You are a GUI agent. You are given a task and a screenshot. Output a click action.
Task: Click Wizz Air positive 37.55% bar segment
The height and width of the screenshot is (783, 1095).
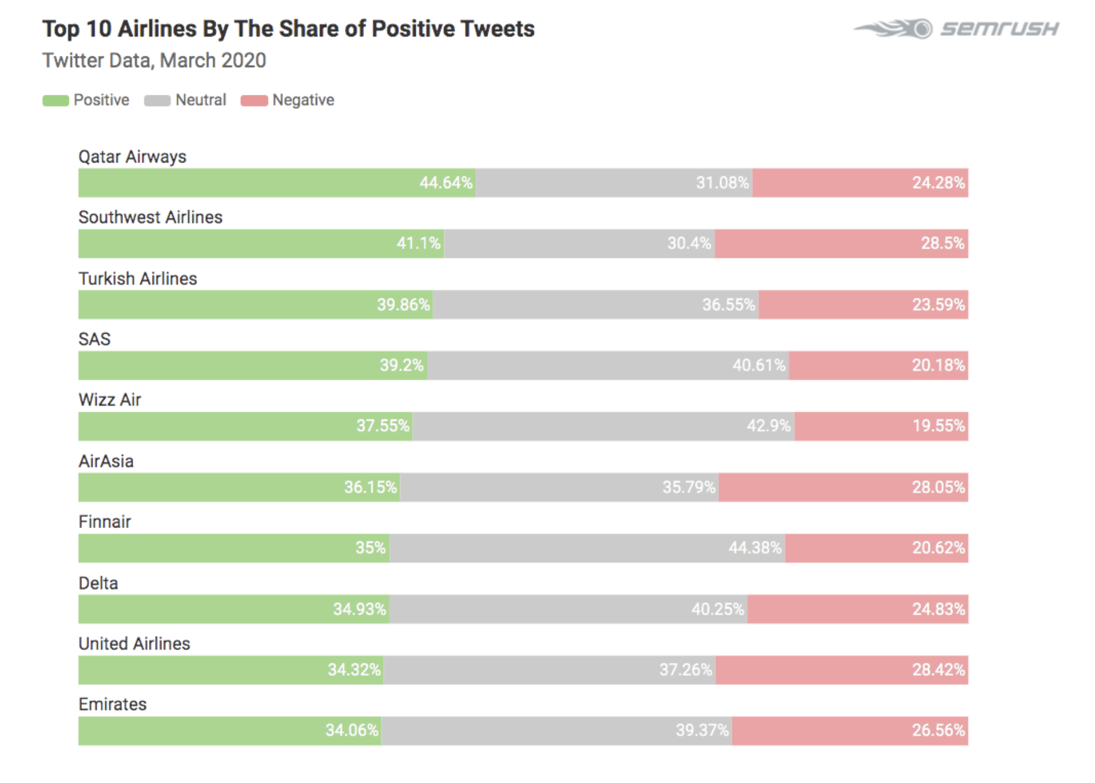(245, 426)
